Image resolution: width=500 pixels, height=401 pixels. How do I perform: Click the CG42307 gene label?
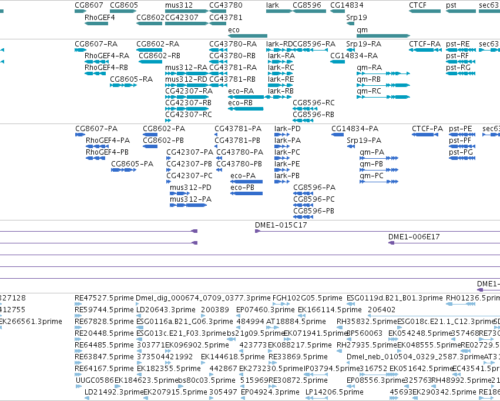182,17
